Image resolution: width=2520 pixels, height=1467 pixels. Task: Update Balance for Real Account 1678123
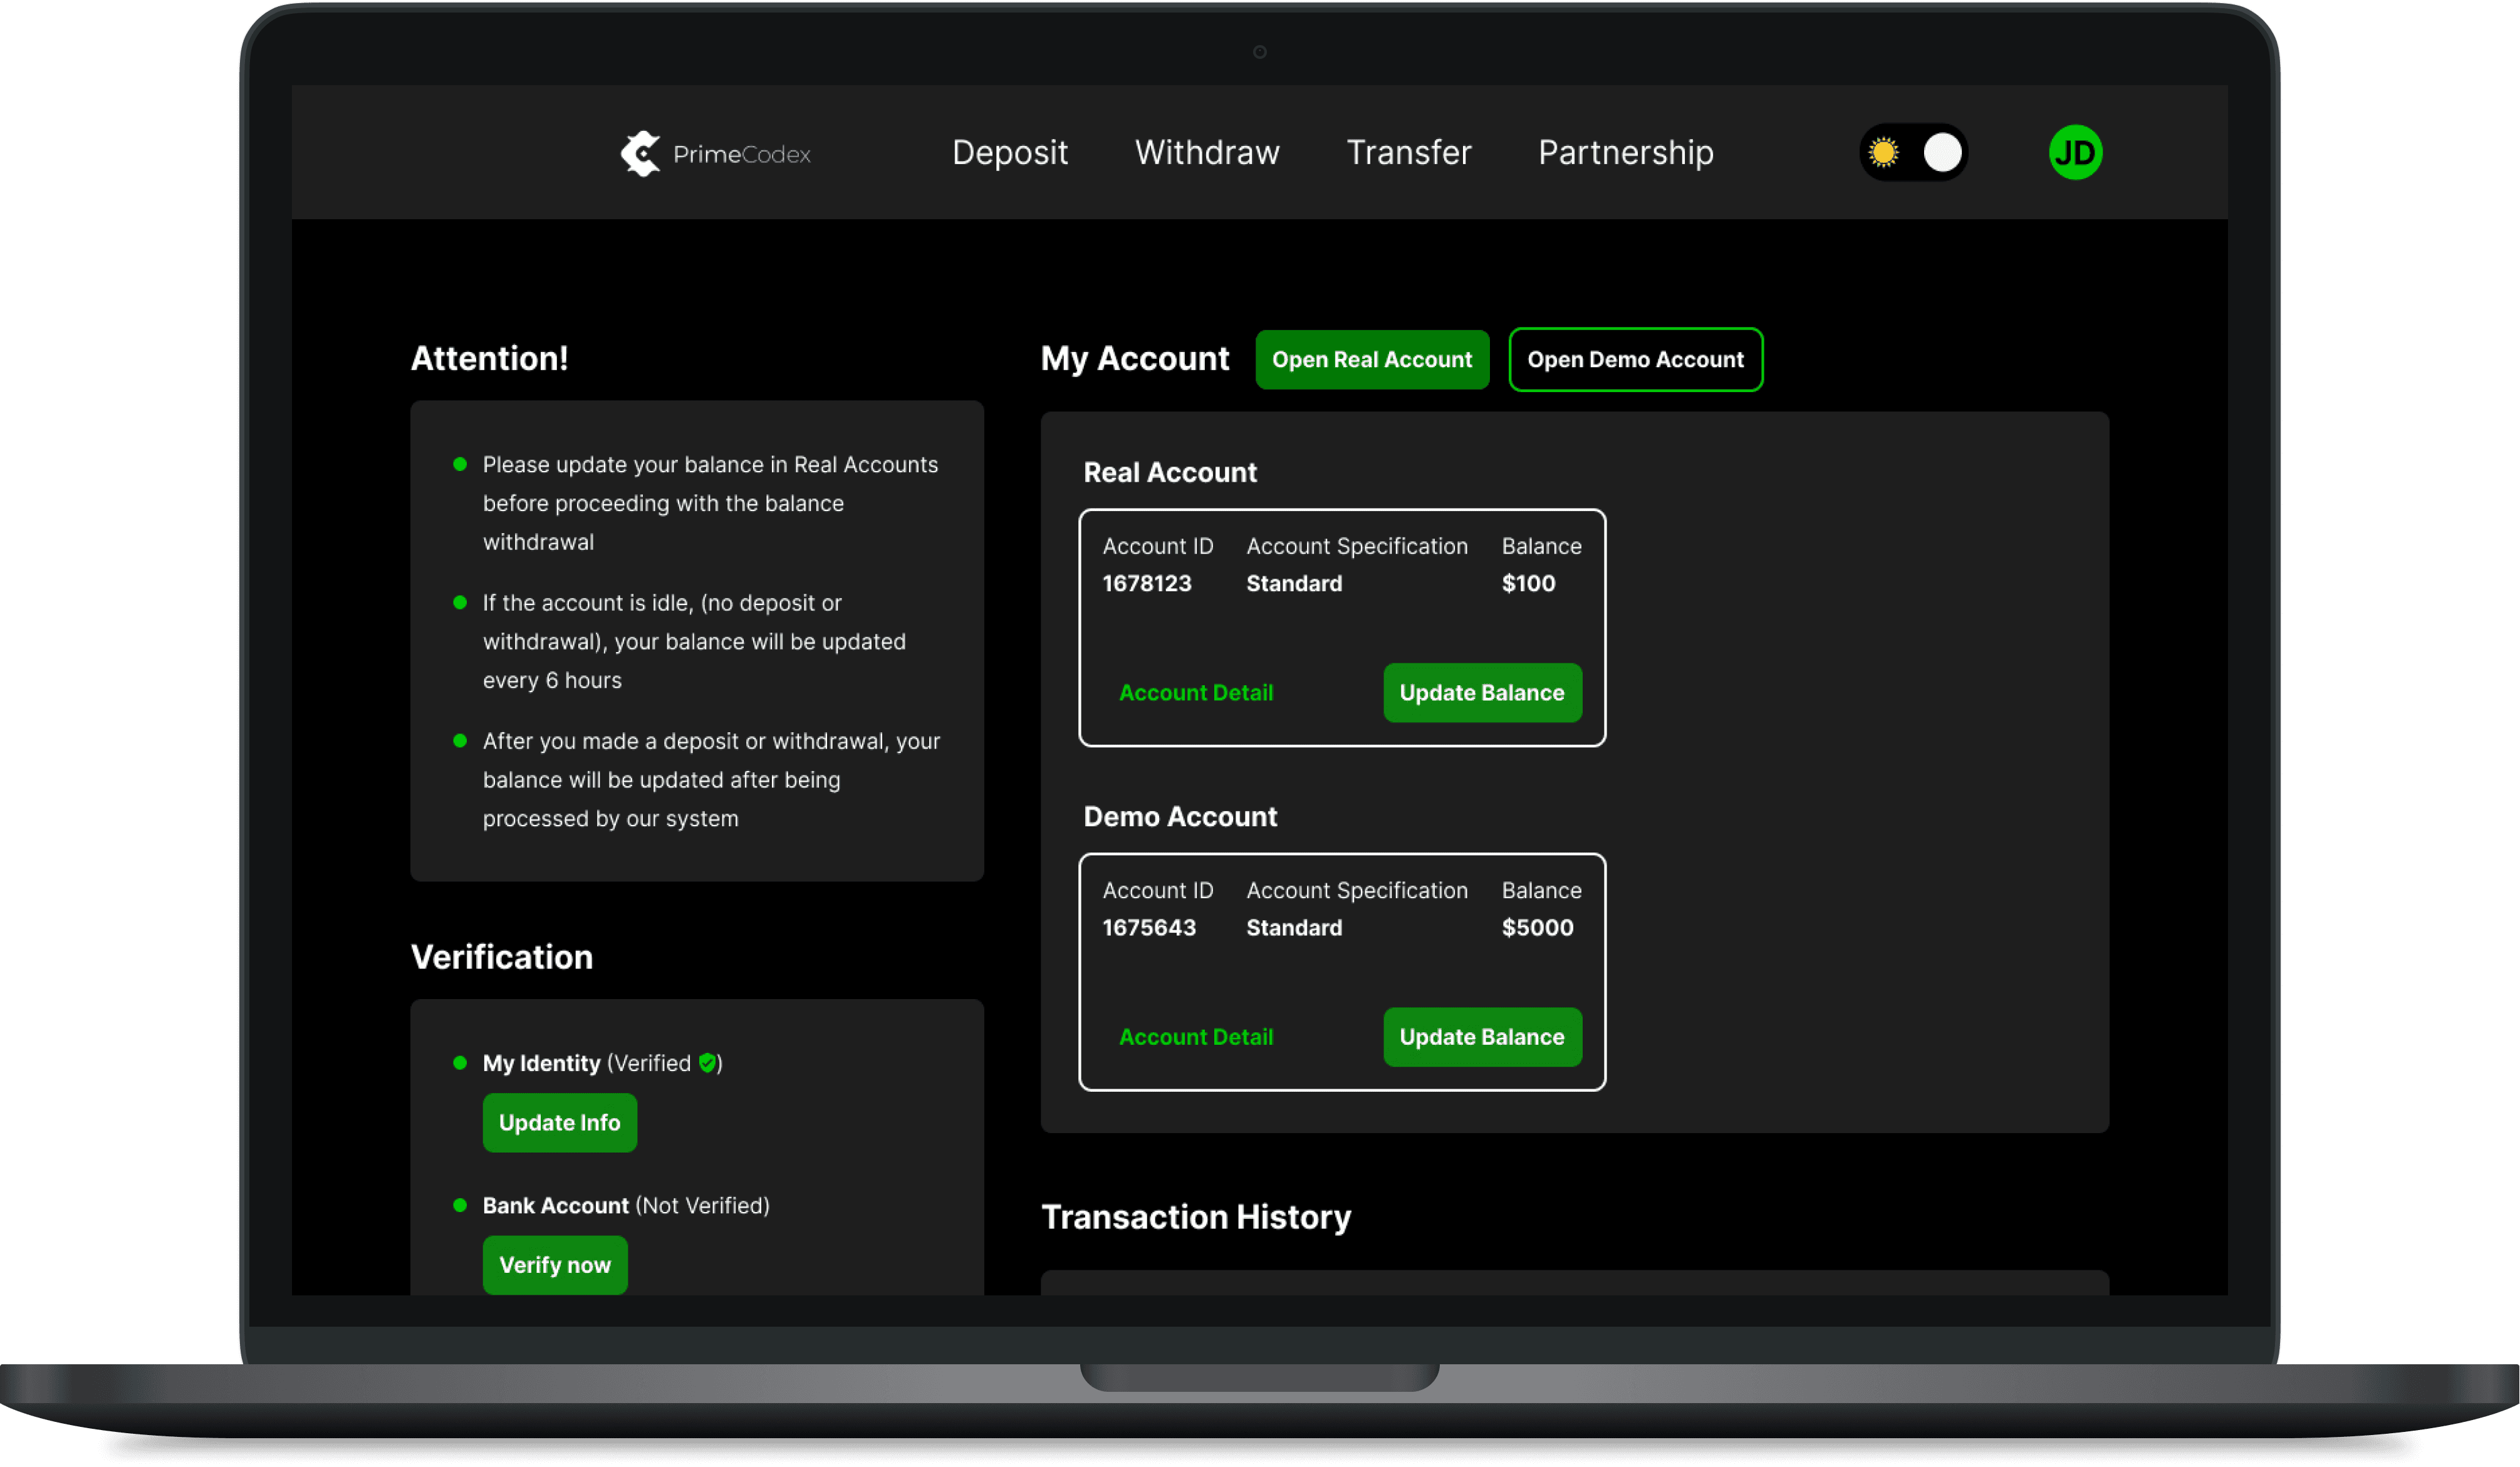tap(1481, 692)
